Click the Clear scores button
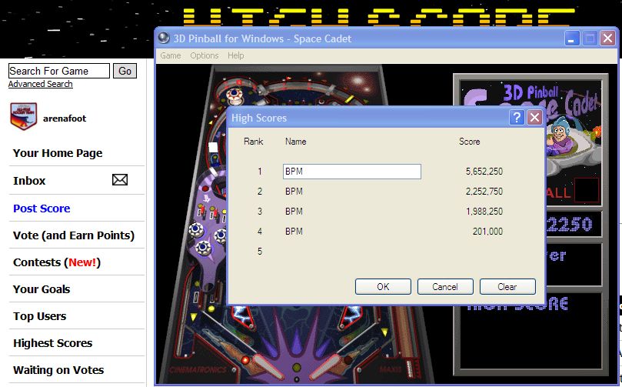The image size is (622, 387). (507, 286)
